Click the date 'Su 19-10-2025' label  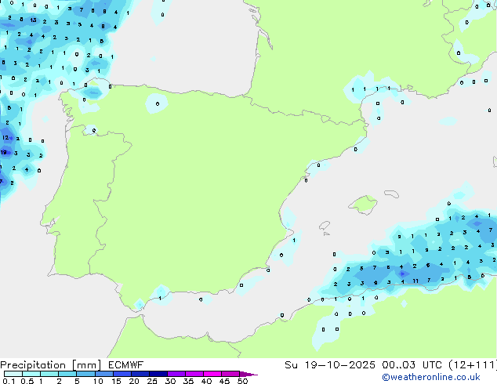pyautogui.click(x=330, y=365)
